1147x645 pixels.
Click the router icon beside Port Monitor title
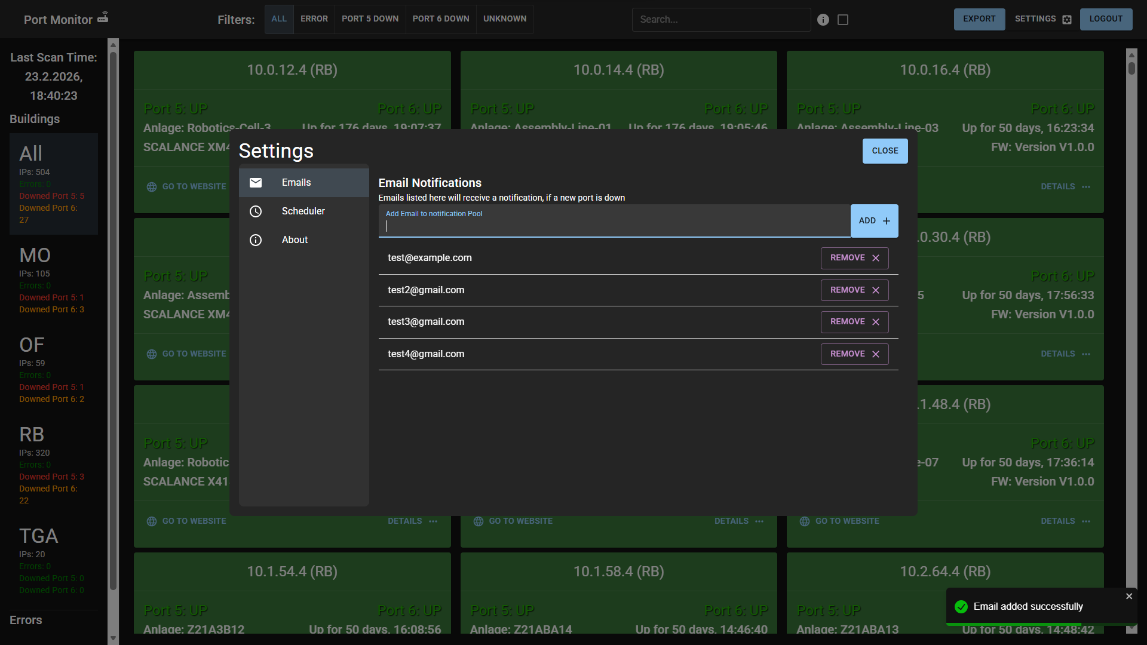(103, 17)
